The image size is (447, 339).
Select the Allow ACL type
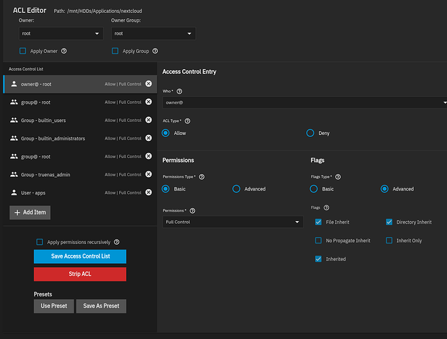pyautogui.click(x=166, y=133)
